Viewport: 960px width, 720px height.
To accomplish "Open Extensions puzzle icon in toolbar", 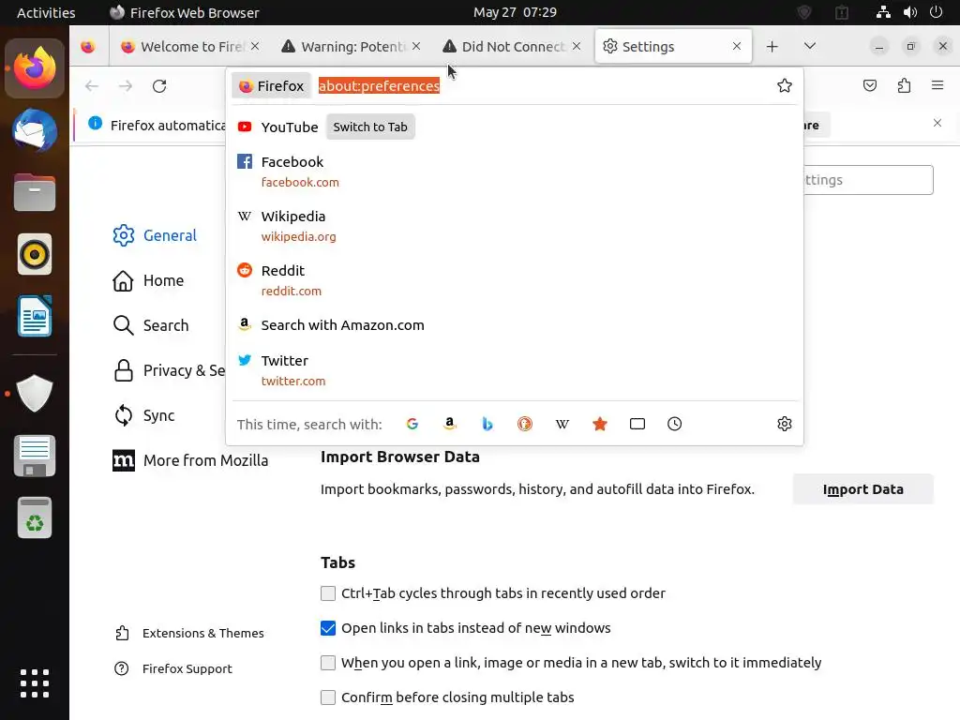I will coord(904,85).
